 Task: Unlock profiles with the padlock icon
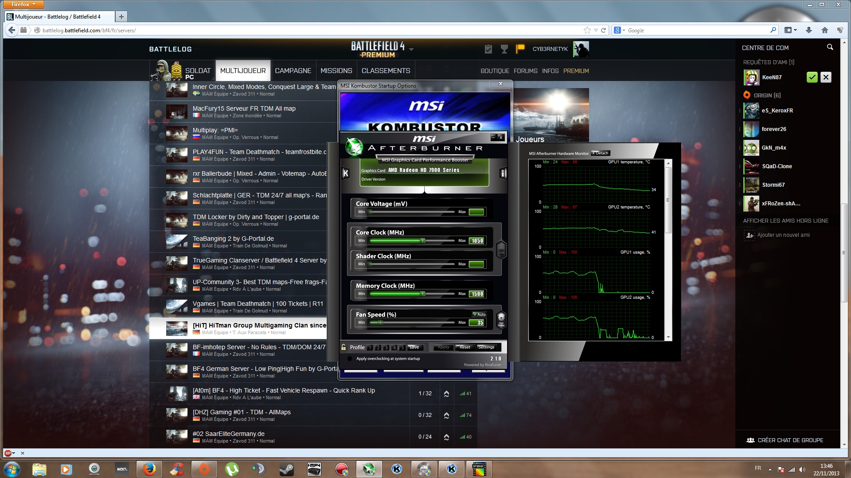tap(344, 347)
